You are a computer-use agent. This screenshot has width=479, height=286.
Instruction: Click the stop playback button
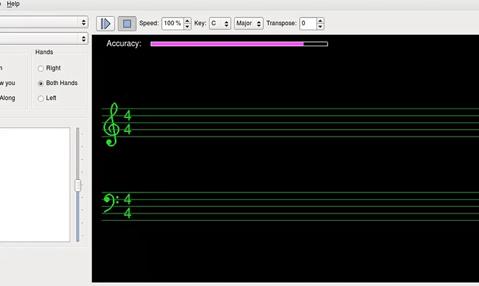point(127,23)
